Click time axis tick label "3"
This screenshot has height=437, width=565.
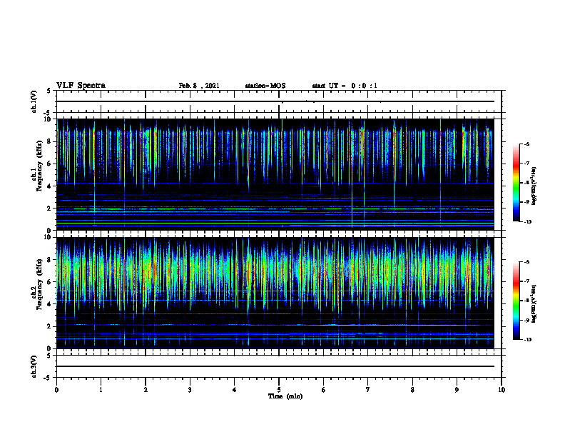point(190,390)
